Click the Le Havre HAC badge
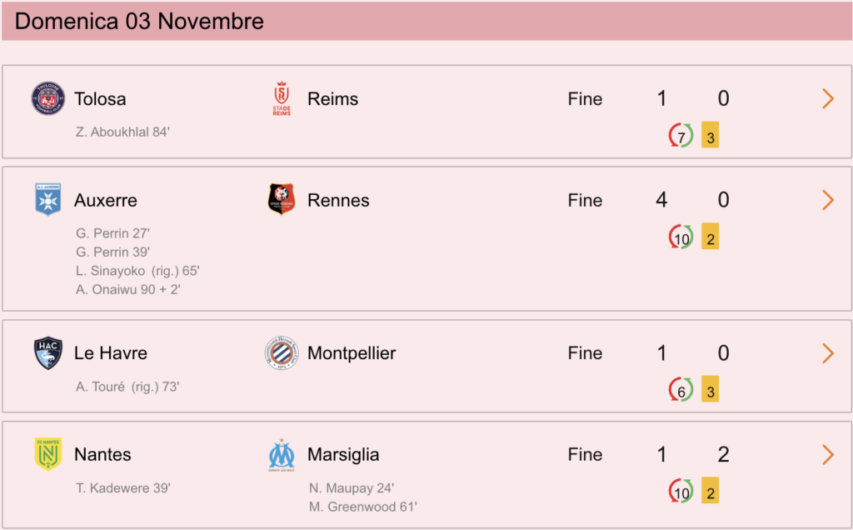This screenshot has width=853, height=530. pos(47,353)
